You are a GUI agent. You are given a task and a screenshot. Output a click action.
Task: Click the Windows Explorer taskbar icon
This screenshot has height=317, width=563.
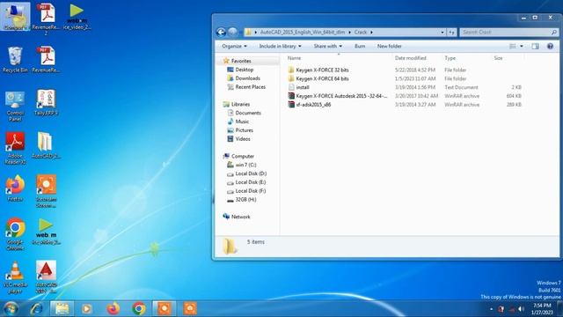point(62,308)
